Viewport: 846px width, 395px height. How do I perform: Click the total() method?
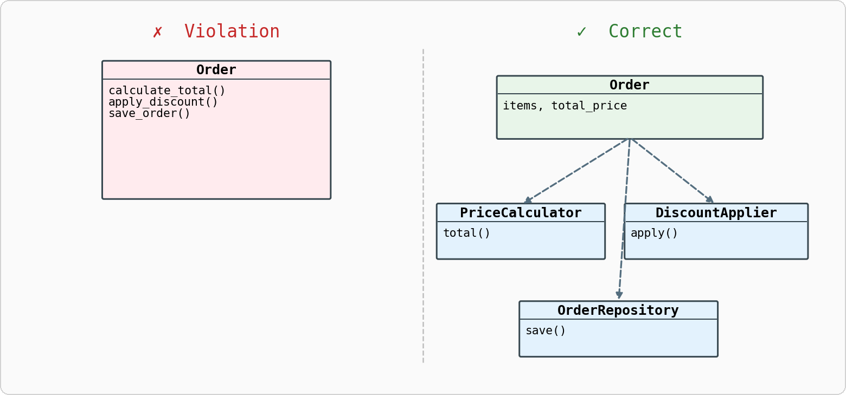(x=466, y=233)
